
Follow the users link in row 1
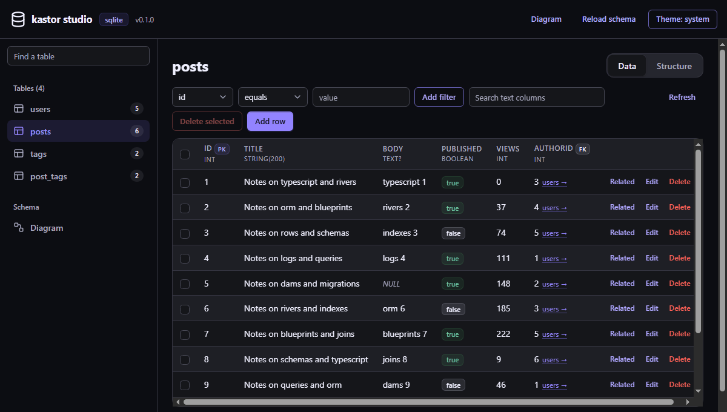pos(554,182)
